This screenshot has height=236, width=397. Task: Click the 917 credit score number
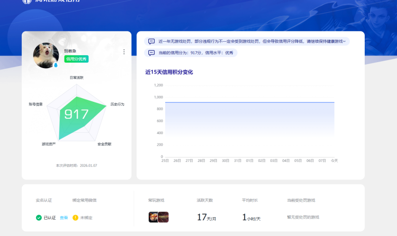click(76, 115)
